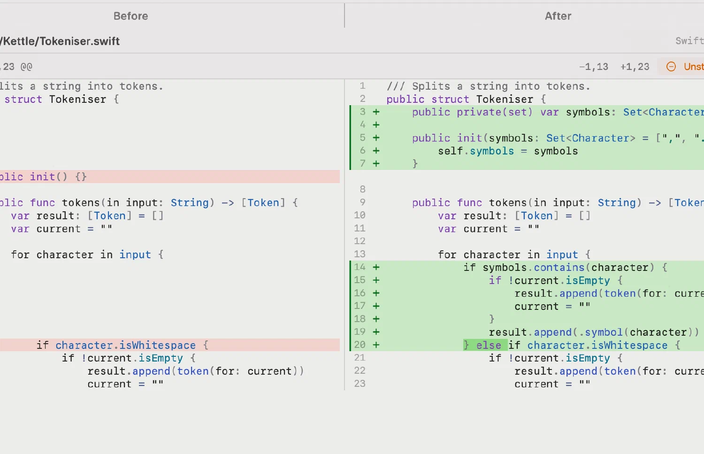The width and height of the screenshot is (704, 454).
Task: Click the '23 @@' hunk header text
Action: pyautogui.click(x=17, y=67)
